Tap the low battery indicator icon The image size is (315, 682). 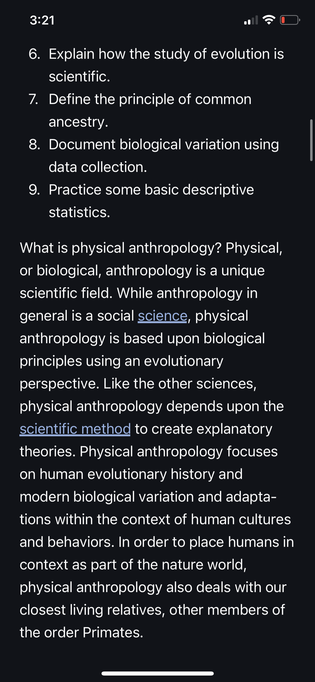290,20
